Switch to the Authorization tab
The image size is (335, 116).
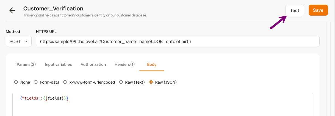(93, 64)
